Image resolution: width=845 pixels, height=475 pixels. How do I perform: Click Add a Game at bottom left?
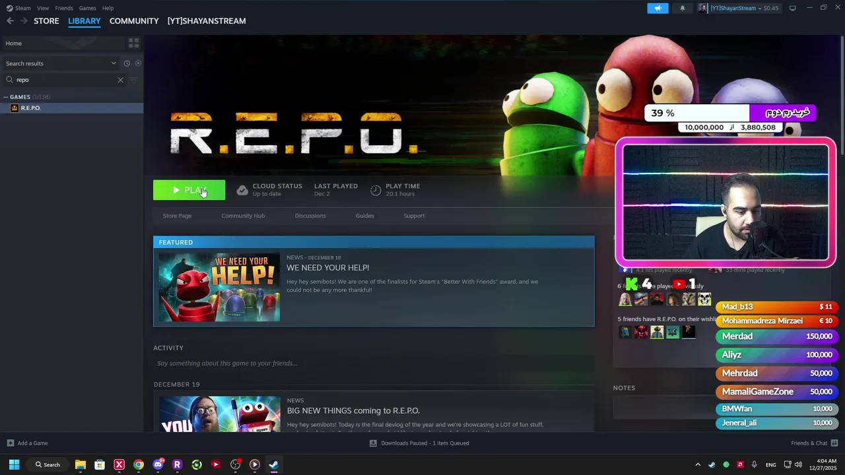tap(27, 443)
